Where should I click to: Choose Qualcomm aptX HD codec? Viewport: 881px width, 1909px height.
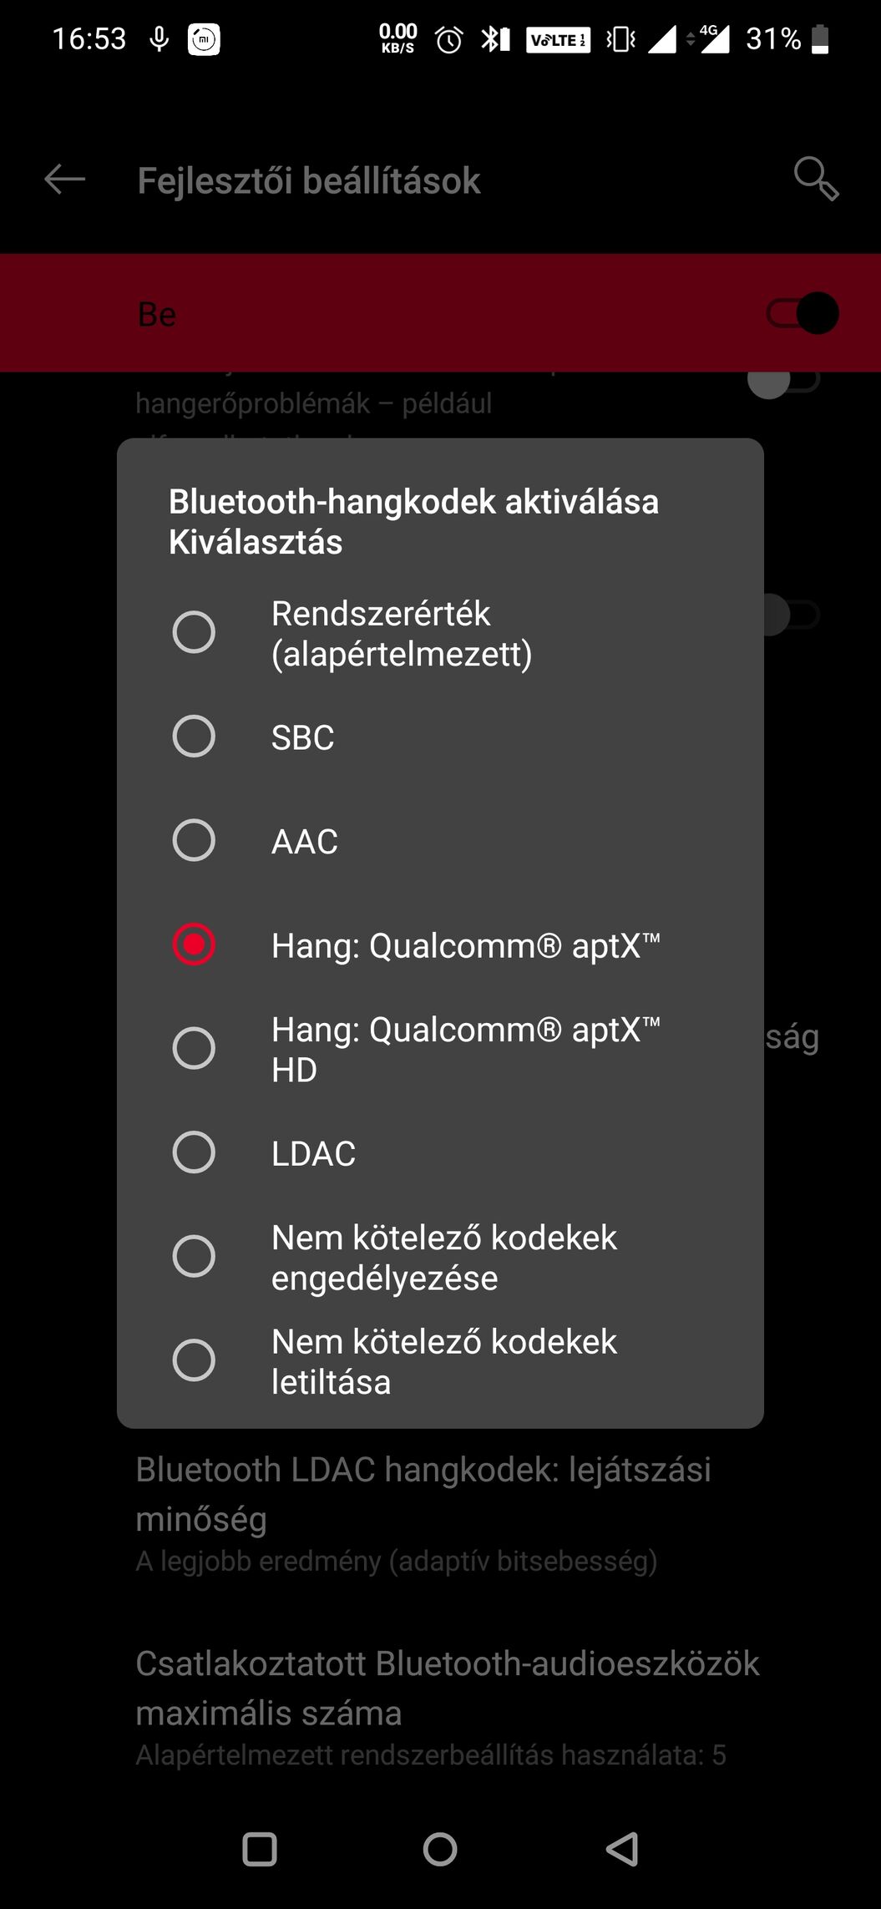(x=194, y=1048)
